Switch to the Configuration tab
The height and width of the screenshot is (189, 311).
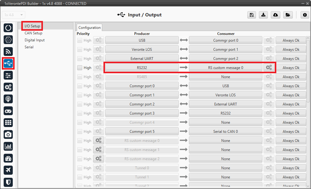[89, 28]
